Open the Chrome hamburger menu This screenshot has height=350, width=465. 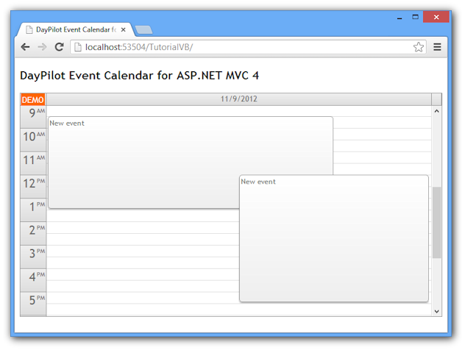point(437,47)
